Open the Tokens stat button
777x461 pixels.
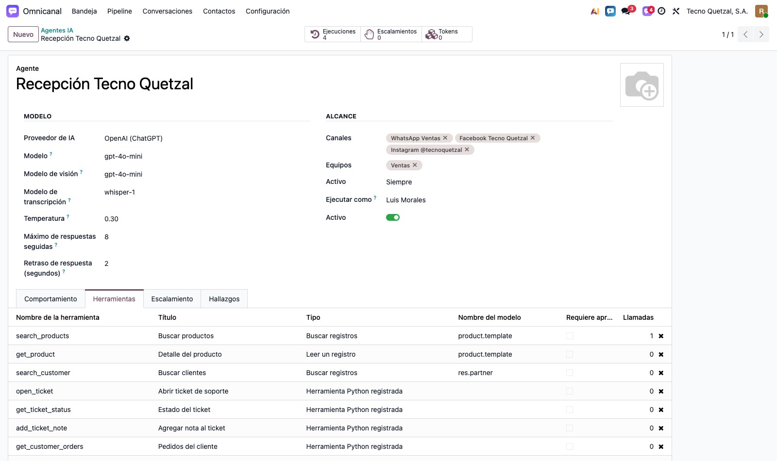[447, 34]
